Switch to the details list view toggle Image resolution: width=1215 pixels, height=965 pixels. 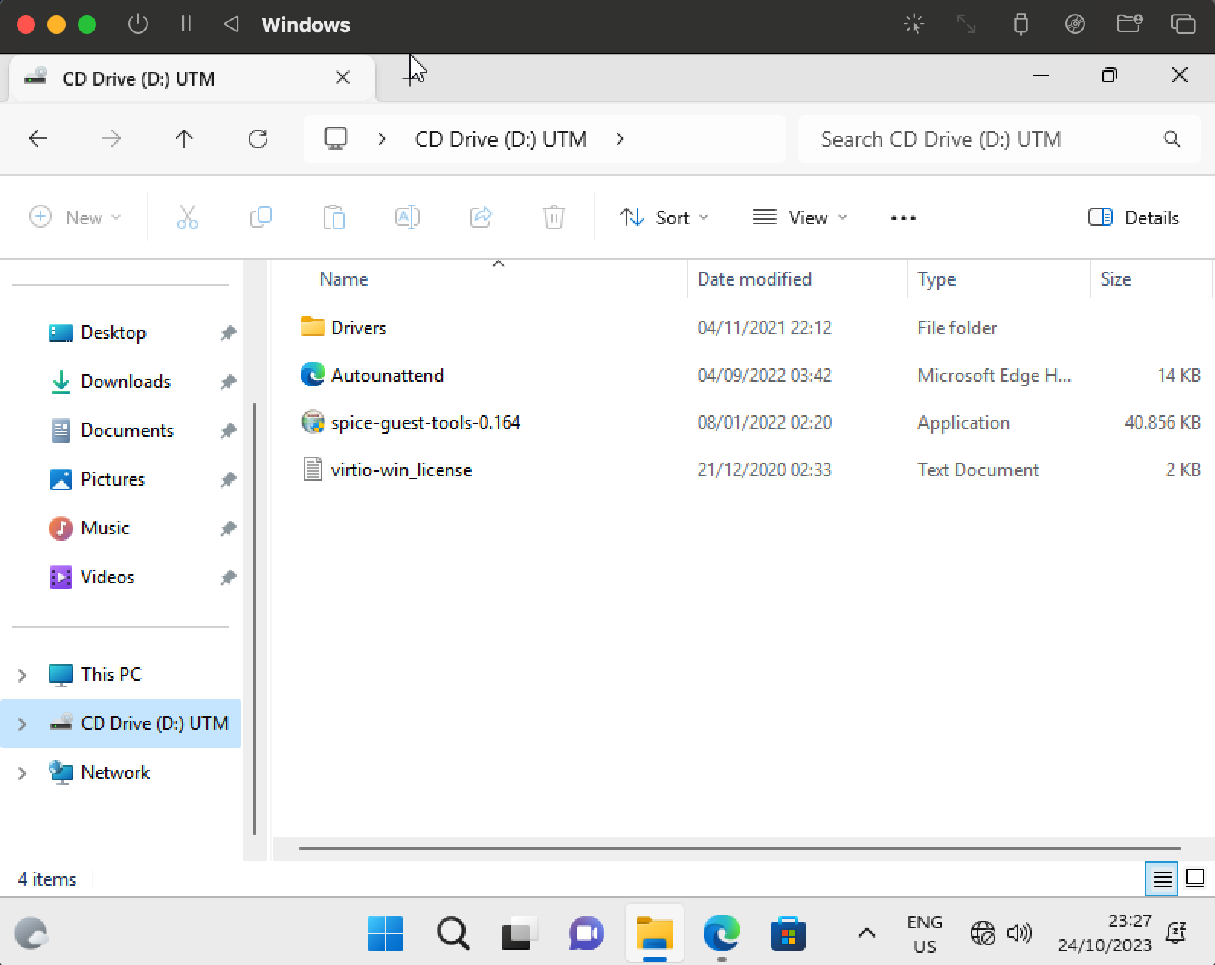(x=1162, y=879)
